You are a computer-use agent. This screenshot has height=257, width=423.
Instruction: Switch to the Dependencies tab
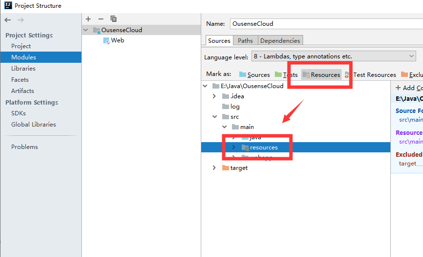point(280,41)
